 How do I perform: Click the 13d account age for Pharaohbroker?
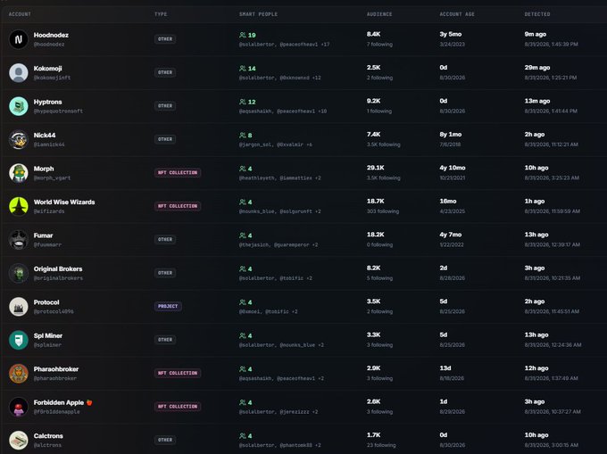pos(445,368)
